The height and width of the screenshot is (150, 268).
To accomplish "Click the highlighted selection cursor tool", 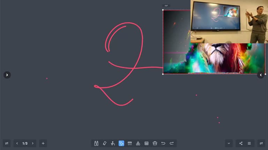I will tap(121, 143).
